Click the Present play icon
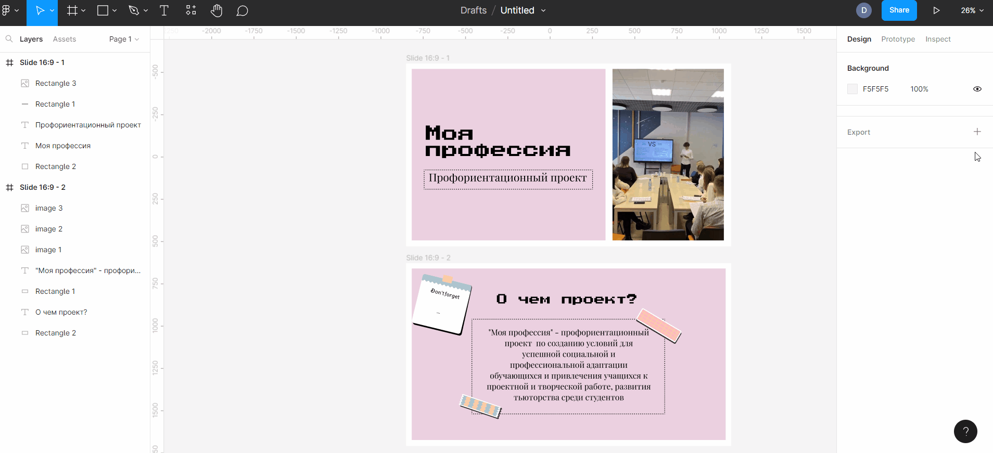993x453 pixels. tap(936, 10)
